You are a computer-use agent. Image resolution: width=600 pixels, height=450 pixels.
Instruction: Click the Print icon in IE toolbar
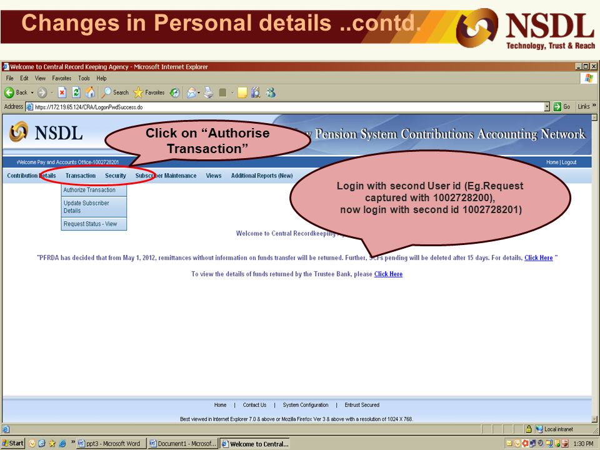209,92
